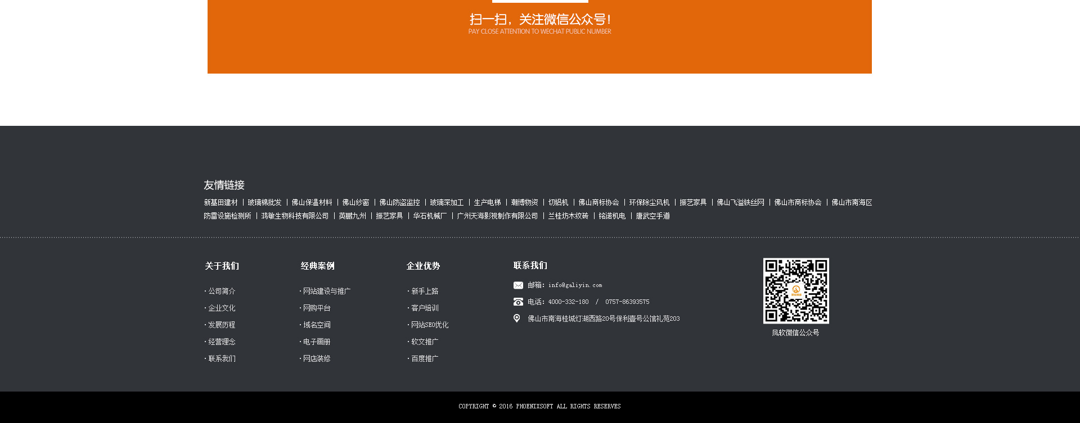This screenshot has width=1080, height=423.
Task: Go to 发展历程 page
Action: [222, 325]
